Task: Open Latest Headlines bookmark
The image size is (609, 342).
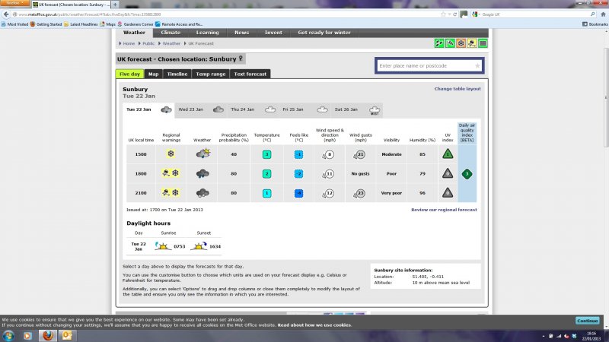Action: (81, 24)
